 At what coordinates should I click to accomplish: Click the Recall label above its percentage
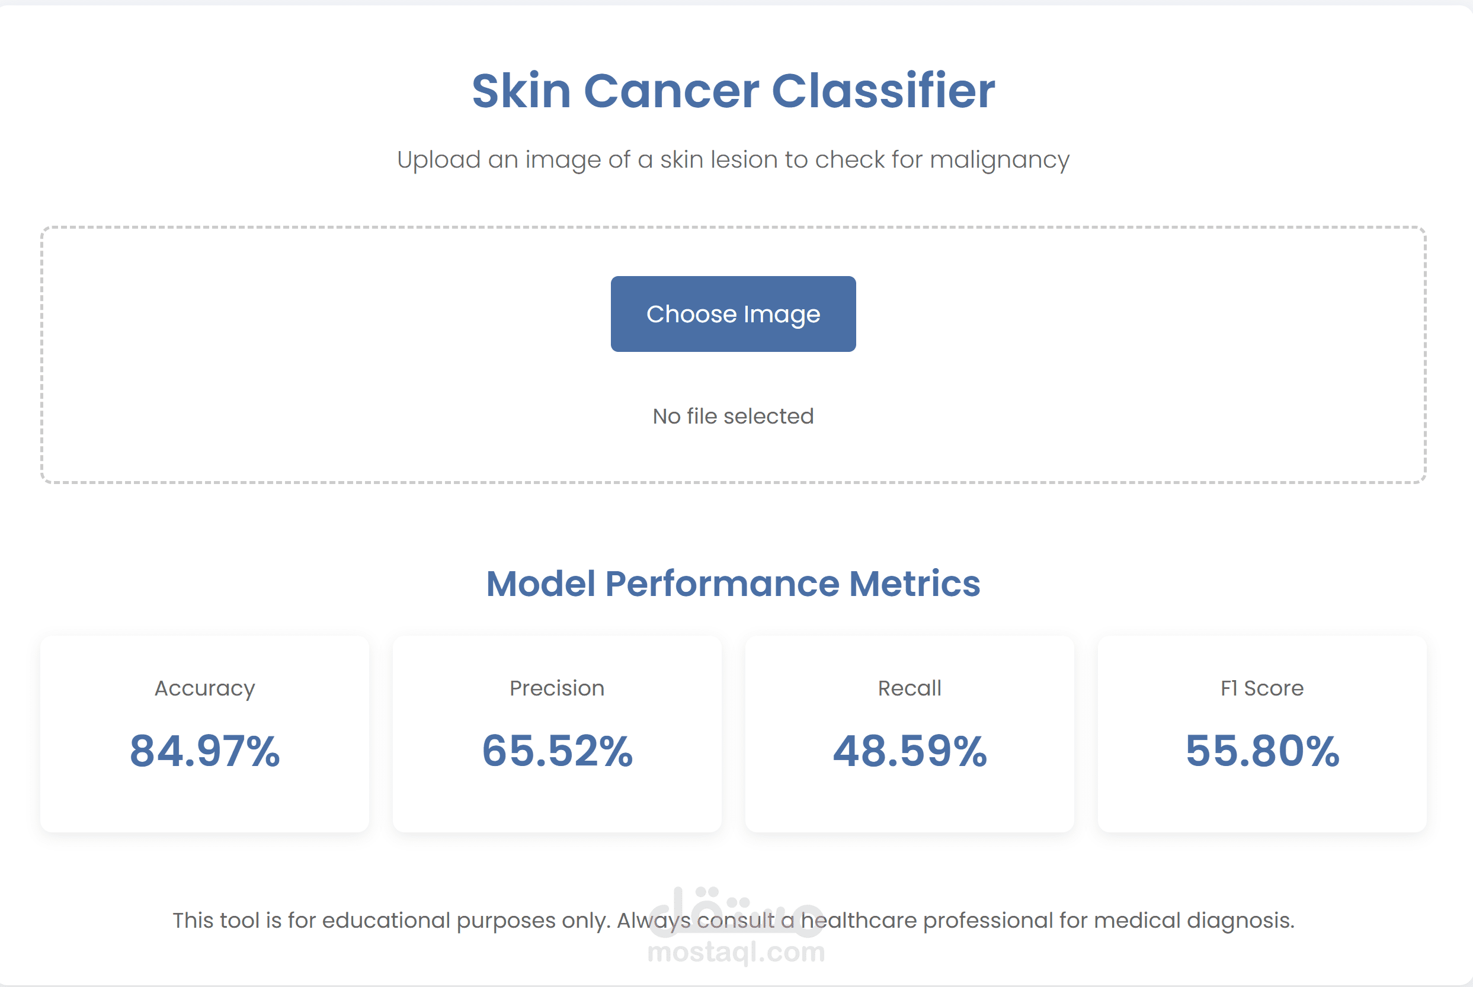[909, 688]
